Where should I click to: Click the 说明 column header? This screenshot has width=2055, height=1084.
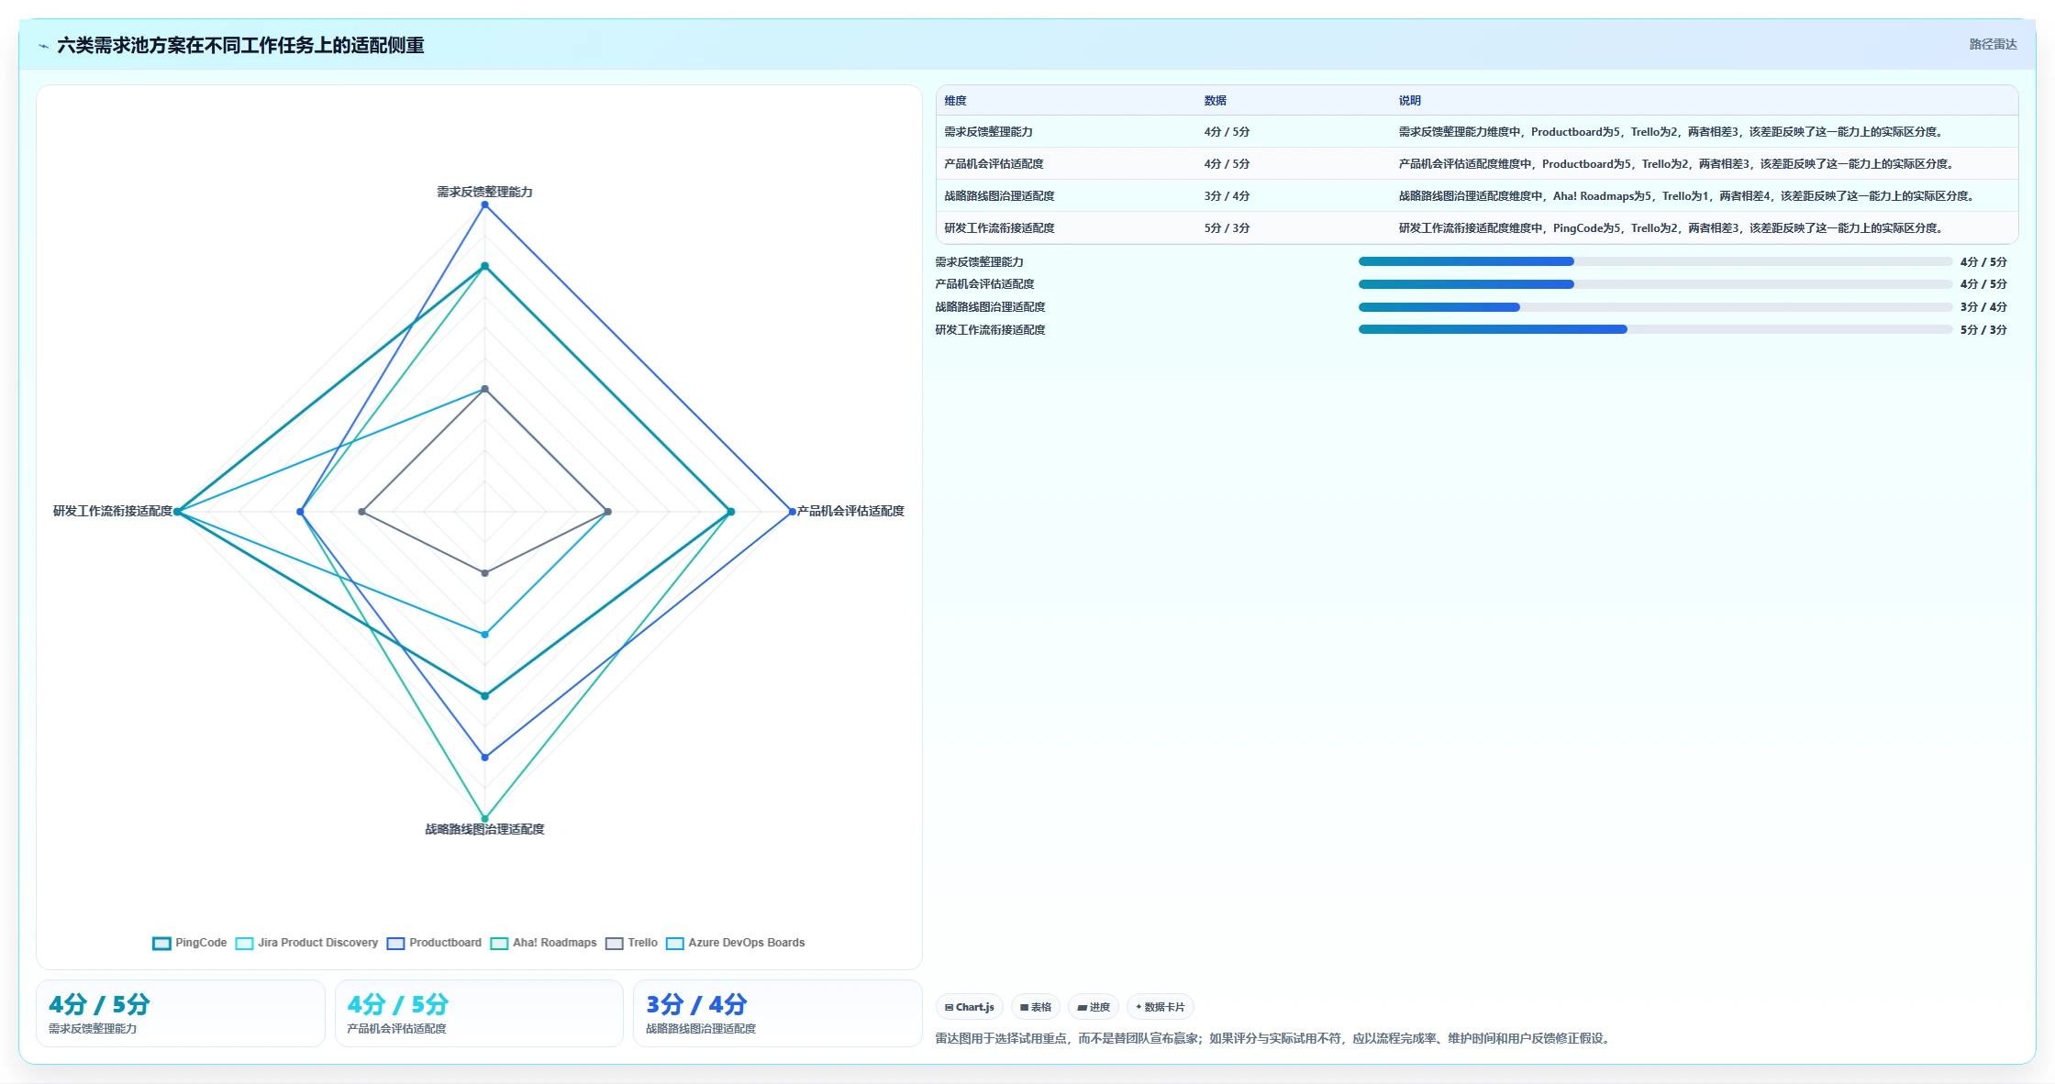[1409, 101]
